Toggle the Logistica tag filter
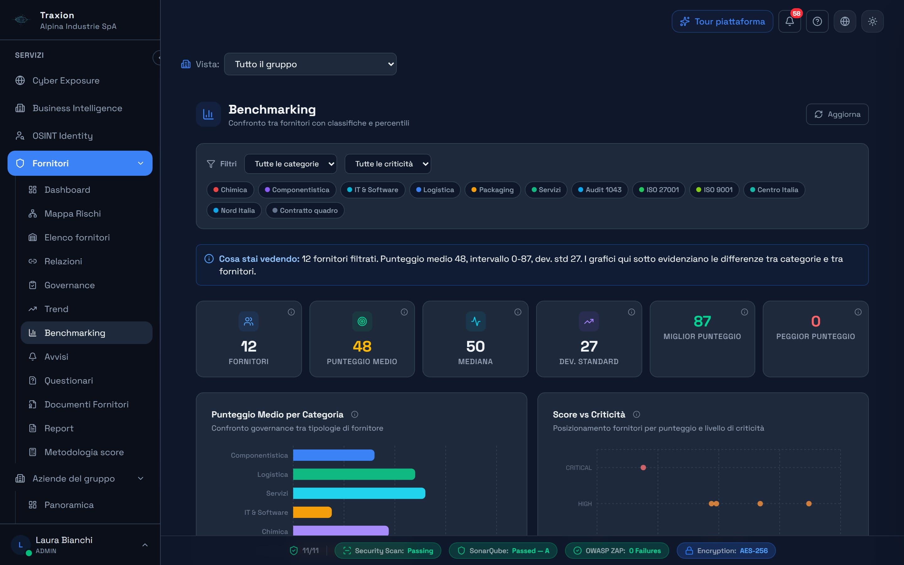 [435, 190]
